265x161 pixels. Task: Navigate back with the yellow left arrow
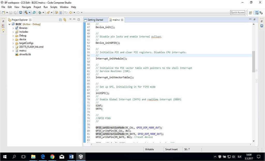pyautogui.click(x=71, y=12)
